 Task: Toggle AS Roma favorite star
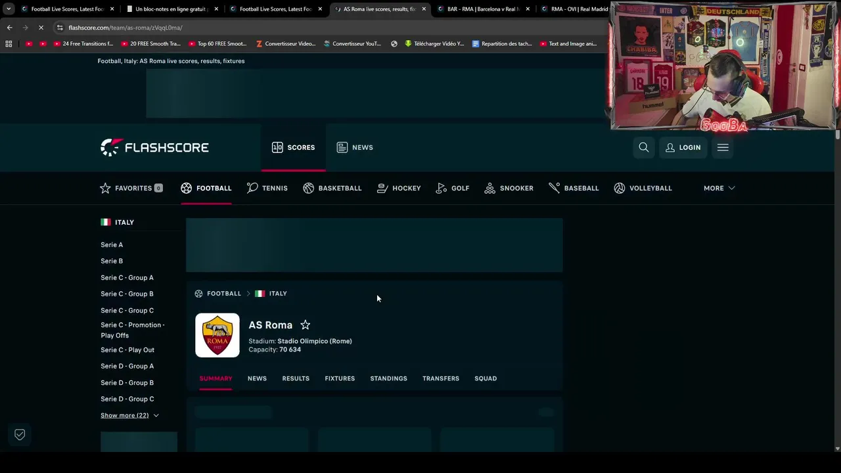pos(305,325)
